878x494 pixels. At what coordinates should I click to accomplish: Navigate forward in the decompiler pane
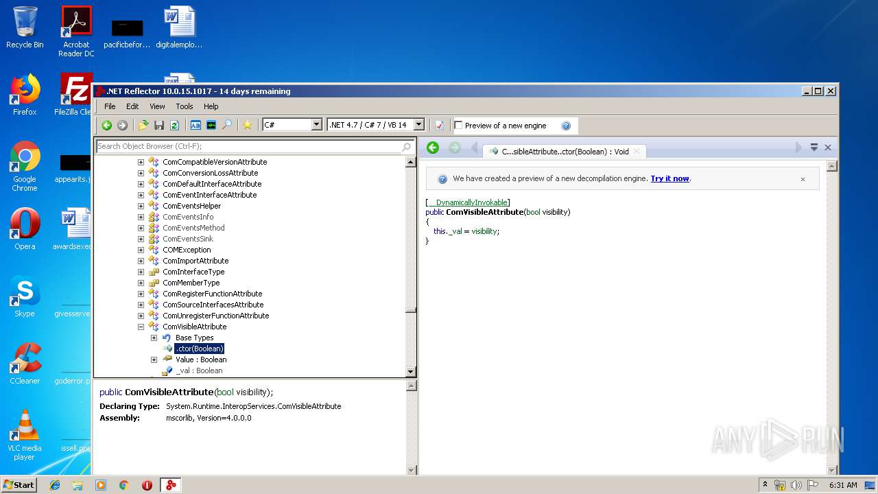454,148
